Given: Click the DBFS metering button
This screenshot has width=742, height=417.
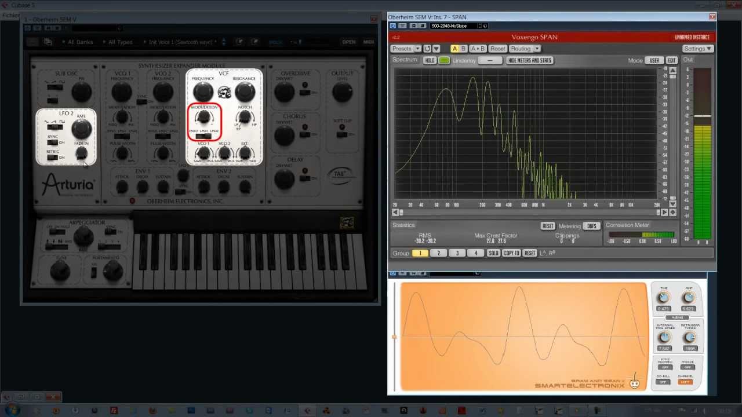Looking at the screenshot, I should coord(591,226).
